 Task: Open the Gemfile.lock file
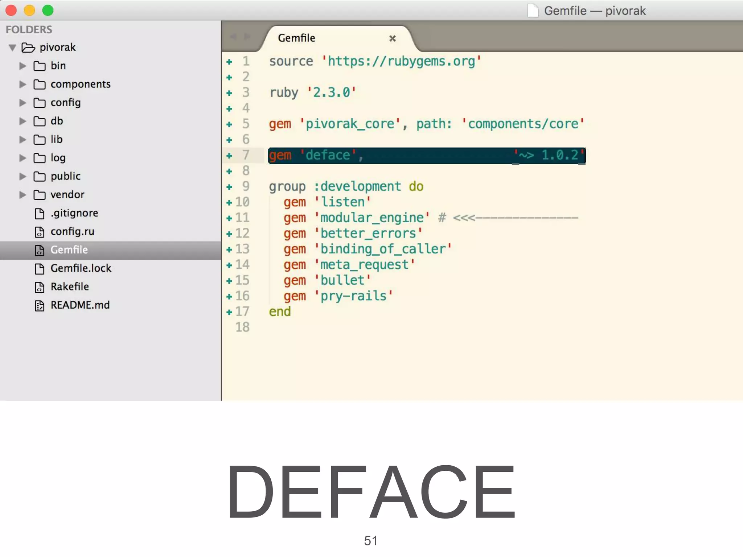pyautogui.click(x=81, y=268)
